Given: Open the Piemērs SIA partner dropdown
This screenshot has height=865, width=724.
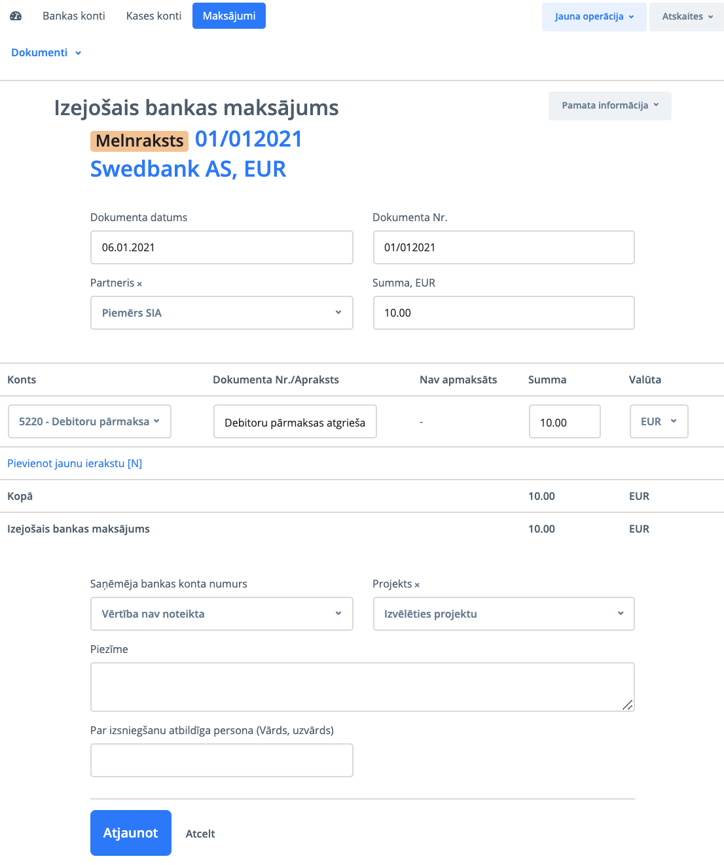Looking at the screenshot, I should (x=221, y=313).
